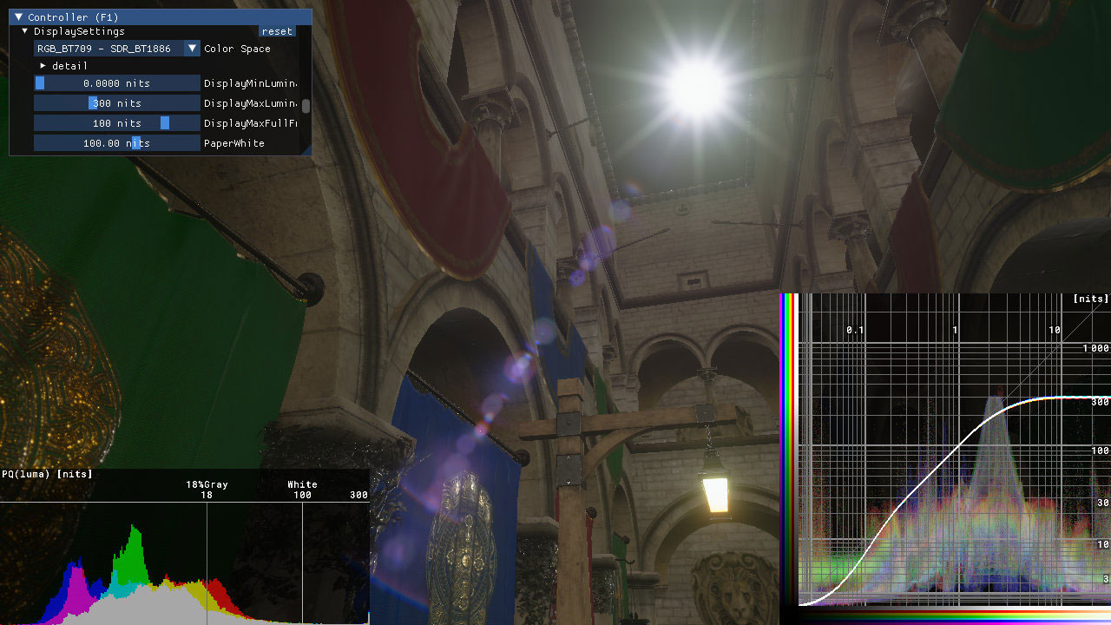Click the PaperWhite 100.00 nits slider
Screen dimensions: 1111x625
click(117, 143)
